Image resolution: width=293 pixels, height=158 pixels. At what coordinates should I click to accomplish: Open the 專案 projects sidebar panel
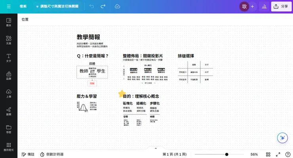click(x=9, y=129)
